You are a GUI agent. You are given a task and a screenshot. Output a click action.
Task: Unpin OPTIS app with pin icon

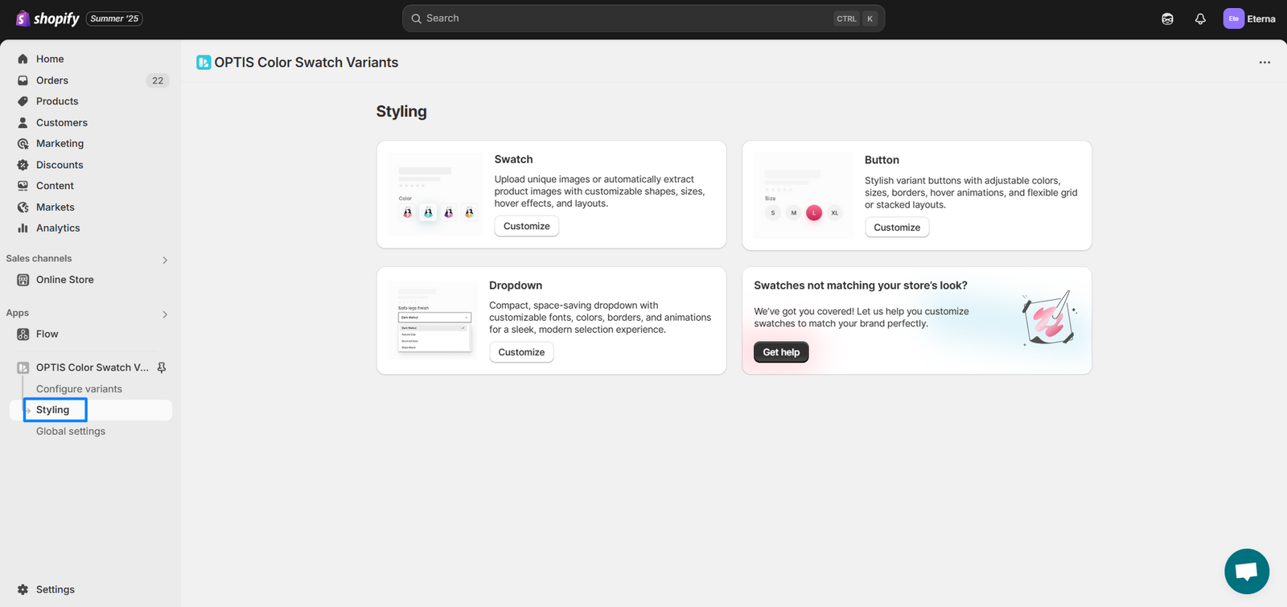point(162,367)
